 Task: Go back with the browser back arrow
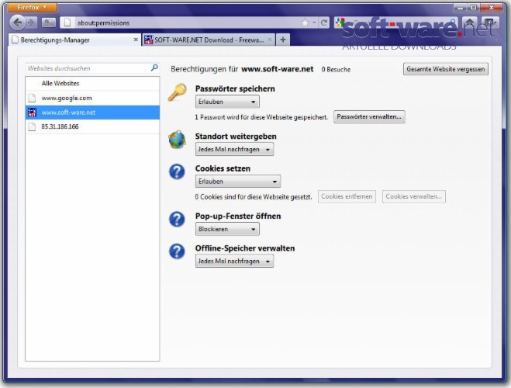coord(17,23)
